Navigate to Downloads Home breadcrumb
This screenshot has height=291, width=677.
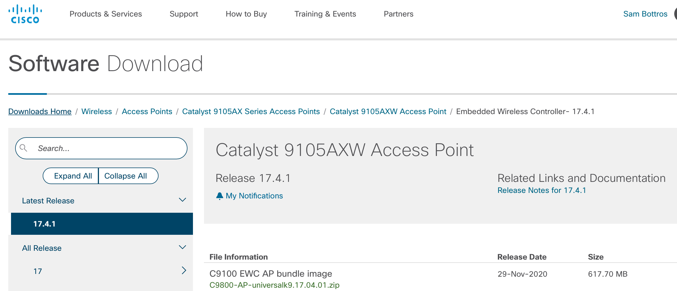click(40, 111)
